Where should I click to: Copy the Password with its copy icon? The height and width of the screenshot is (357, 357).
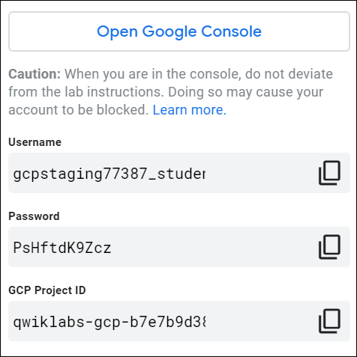coord(329,247)
